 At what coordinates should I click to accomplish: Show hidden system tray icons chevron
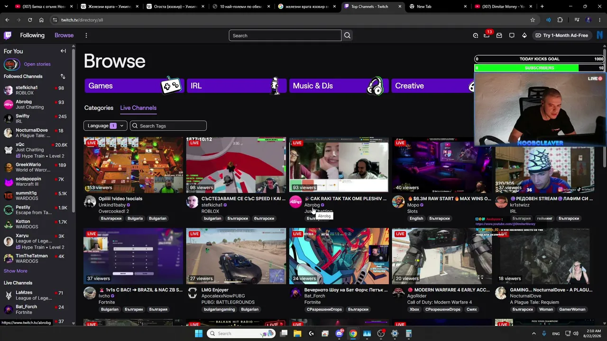pyautogui.click(x=534, y=333)
